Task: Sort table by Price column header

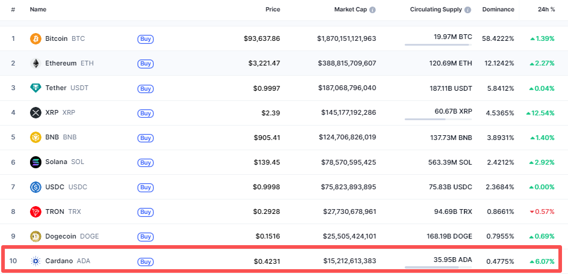Action: [x=273, y=10]
